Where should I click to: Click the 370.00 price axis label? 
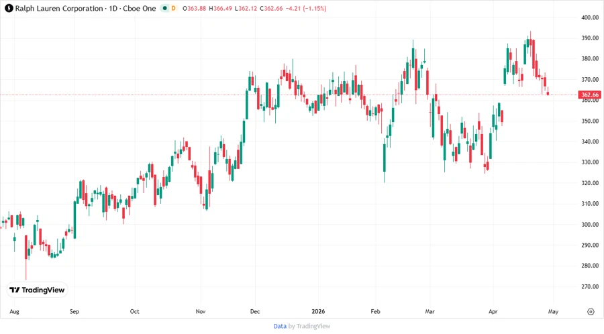point(590,80)
